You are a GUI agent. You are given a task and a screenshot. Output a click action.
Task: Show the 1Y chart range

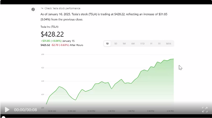(x=151, y=43)
